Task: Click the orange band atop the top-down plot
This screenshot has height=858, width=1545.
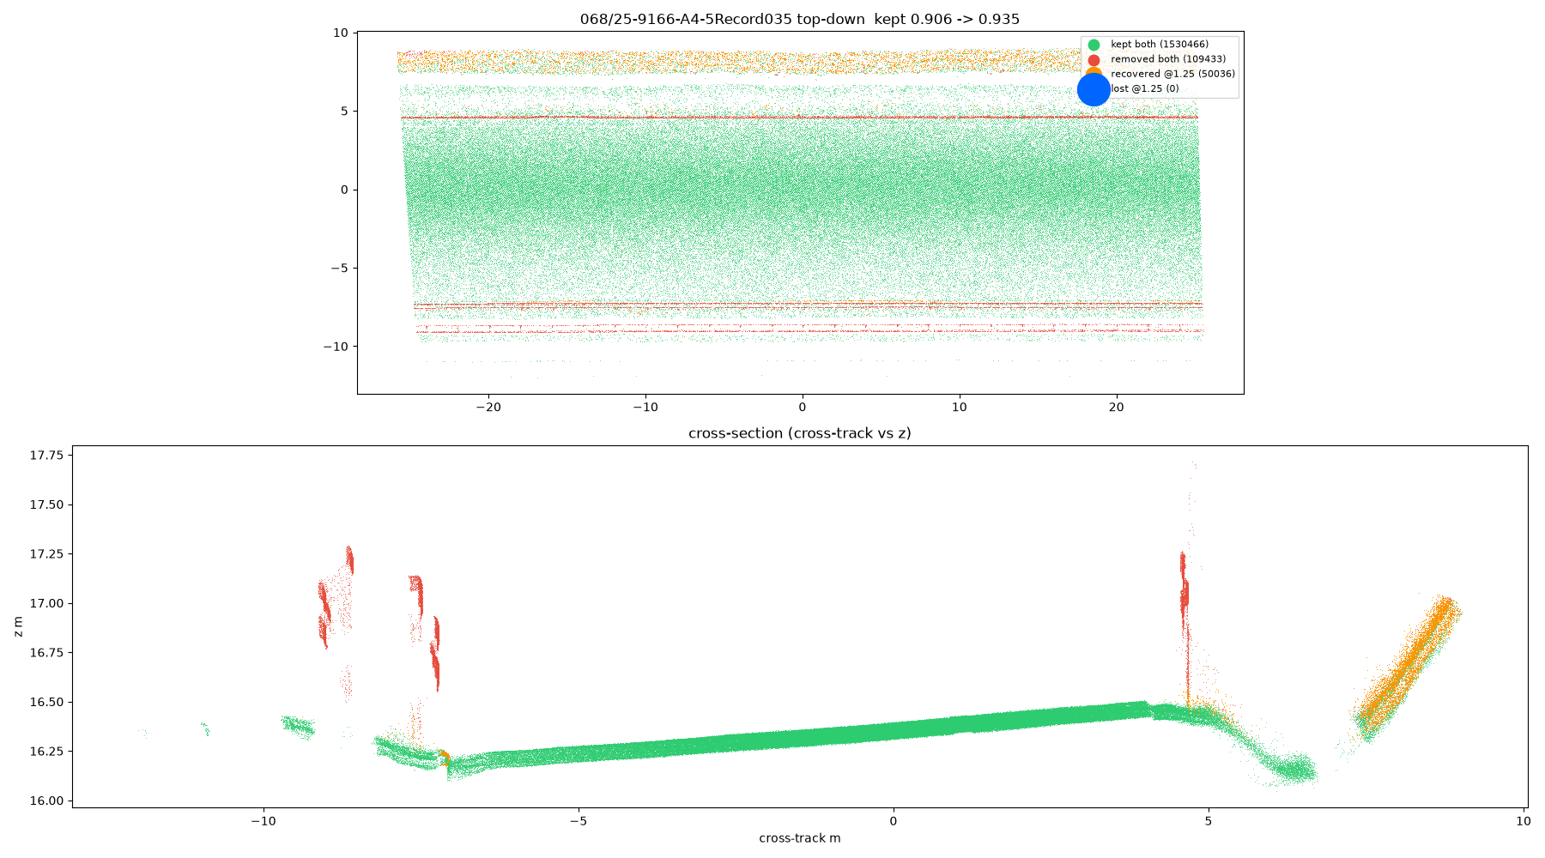Action: pyautogui.click(x=798, y=61)
